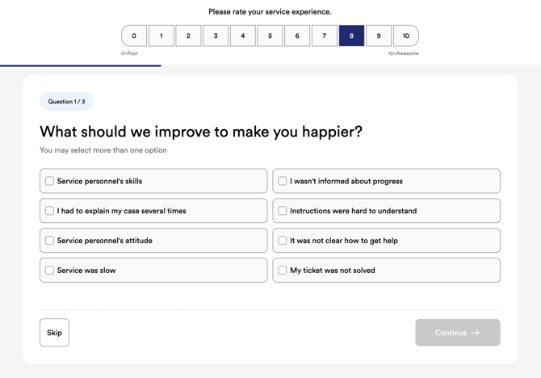The width and height of the screenshot is (541, 378).
Task: Check It was not clear how to get help
Action: (x=283, y=241)
